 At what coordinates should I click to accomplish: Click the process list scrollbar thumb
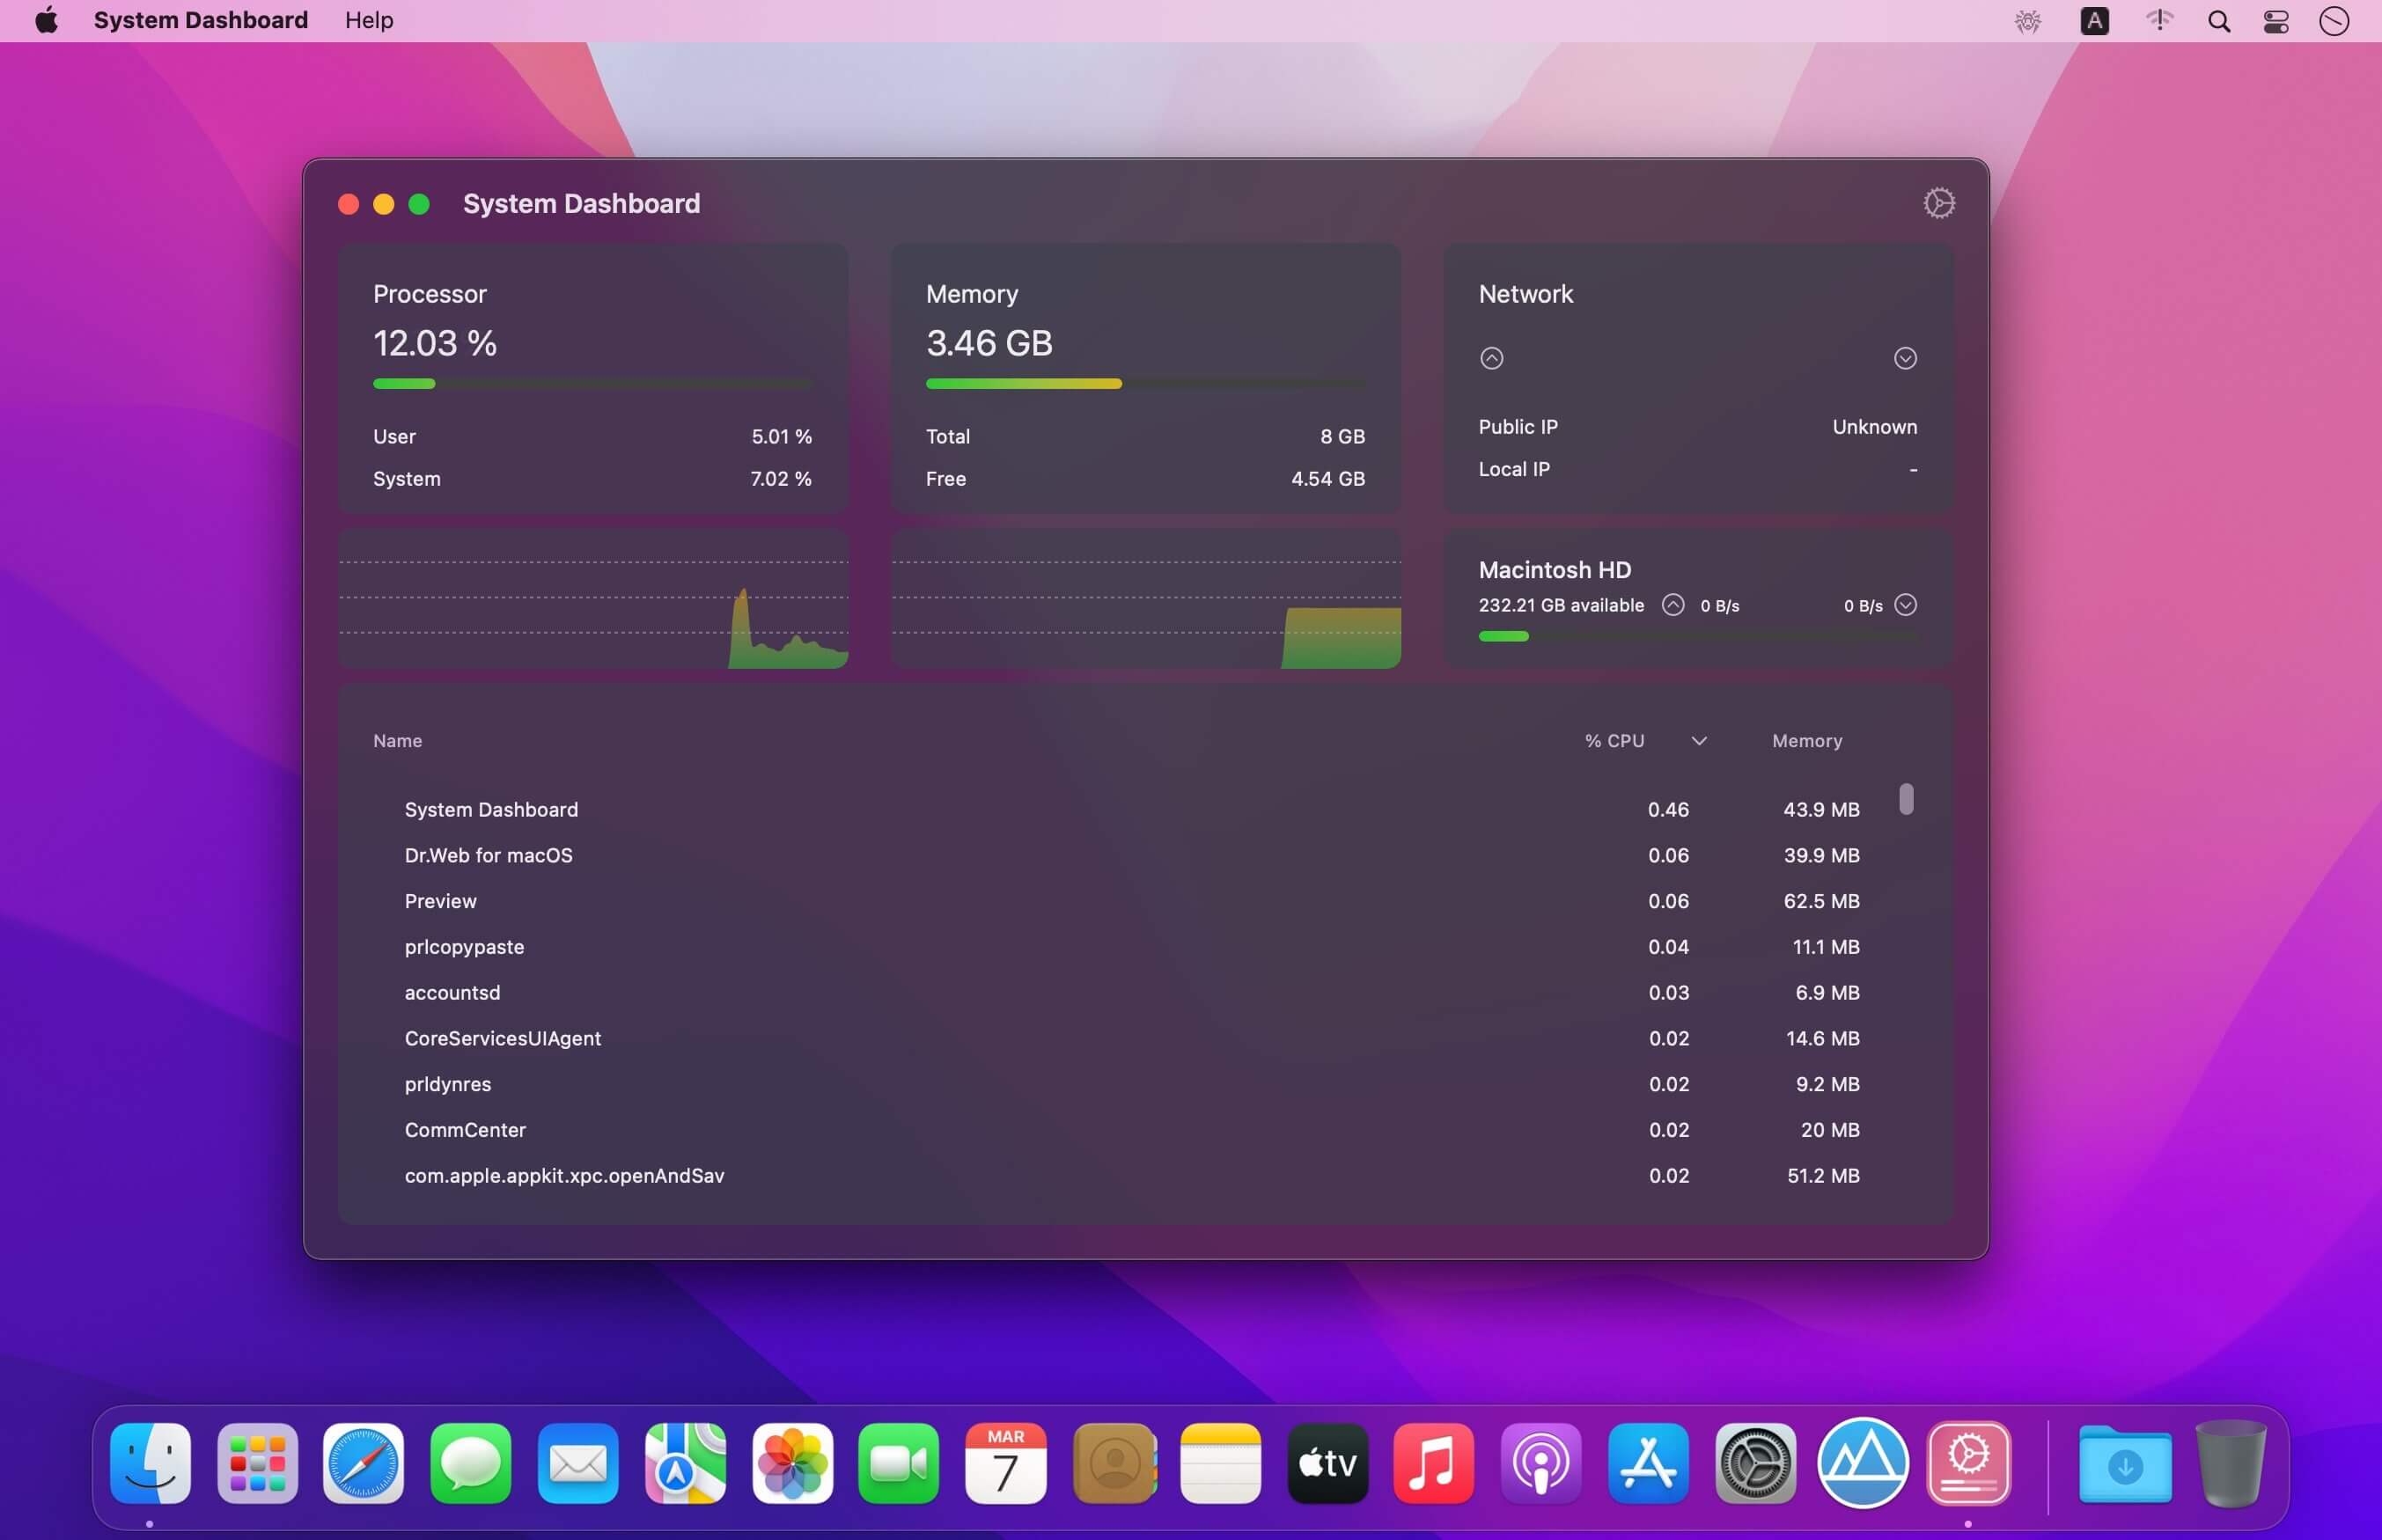tap(1906, 799)
